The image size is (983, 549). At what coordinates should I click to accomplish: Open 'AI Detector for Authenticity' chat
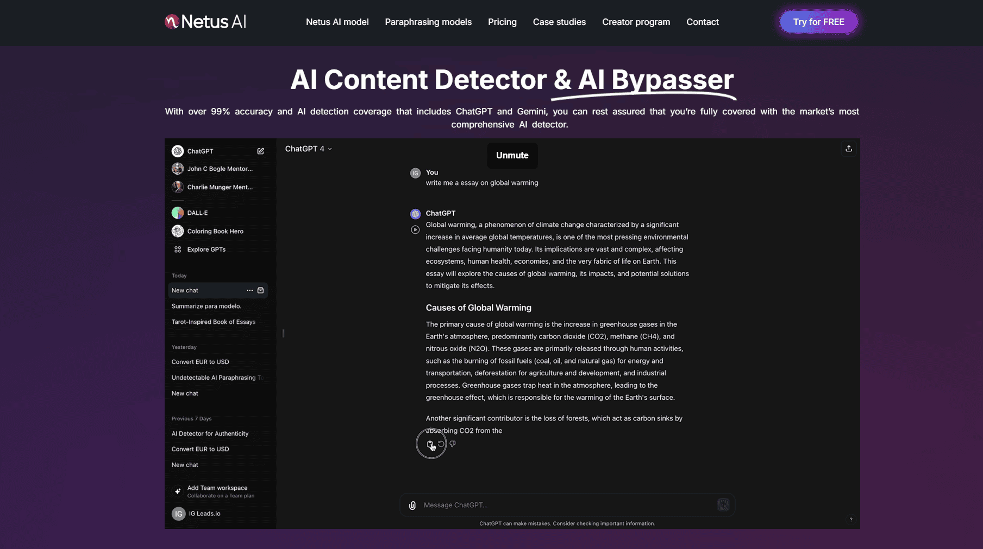pos(210,433)
